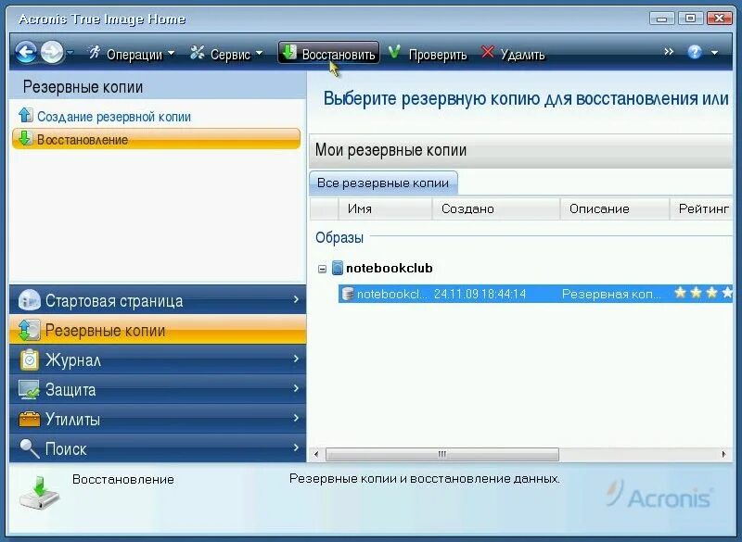Viewport: 742px width, 542px height.
Task: Close the Acronis True Image window
Action: [x=720, y=19]
